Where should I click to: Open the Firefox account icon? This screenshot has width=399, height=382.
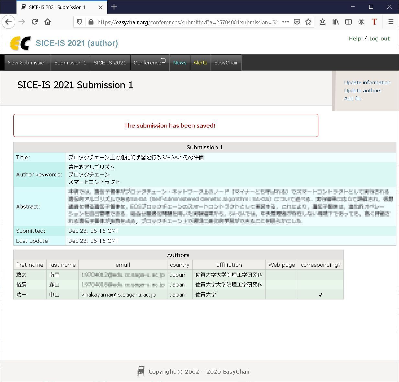(361, 22)
